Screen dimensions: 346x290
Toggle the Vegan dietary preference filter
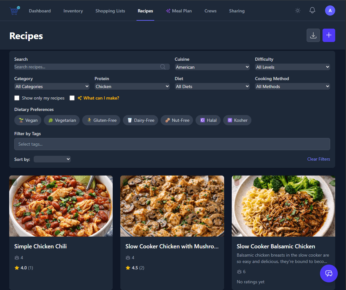tap(28, 120)
